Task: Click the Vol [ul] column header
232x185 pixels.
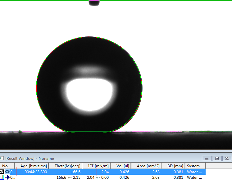Action: click(x=122, y=166)
